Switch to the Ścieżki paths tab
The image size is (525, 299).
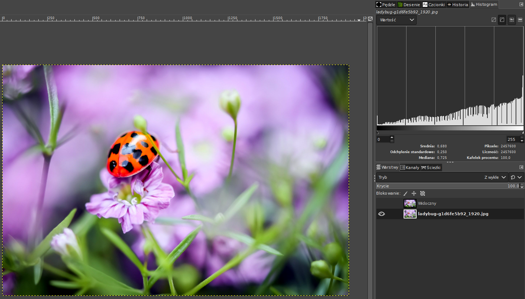pyautogui.click(x=431, y=167)
